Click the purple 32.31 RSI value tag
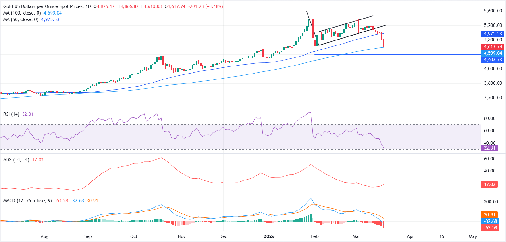This screenshot has width=506, height=242. pyautogui.click(x=489, y=148)
